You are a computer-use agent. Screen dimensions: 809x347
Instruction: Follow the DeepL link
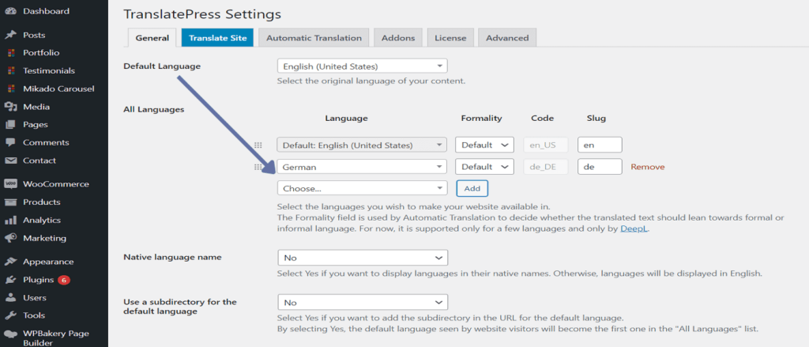(634, 228)
